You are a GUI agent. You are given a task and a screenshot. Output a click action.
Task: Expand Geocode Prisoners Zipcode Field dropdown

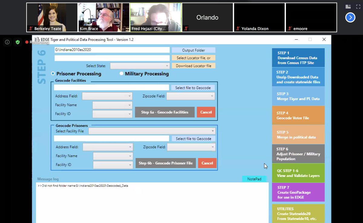(x=191, y=147)
